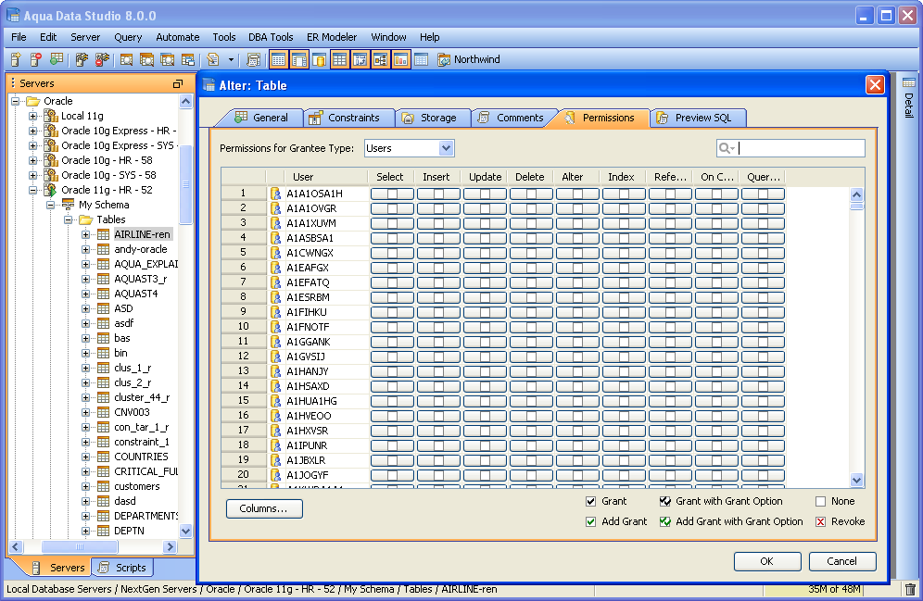Collapse the Tables folder node

[x=69, y=219]
